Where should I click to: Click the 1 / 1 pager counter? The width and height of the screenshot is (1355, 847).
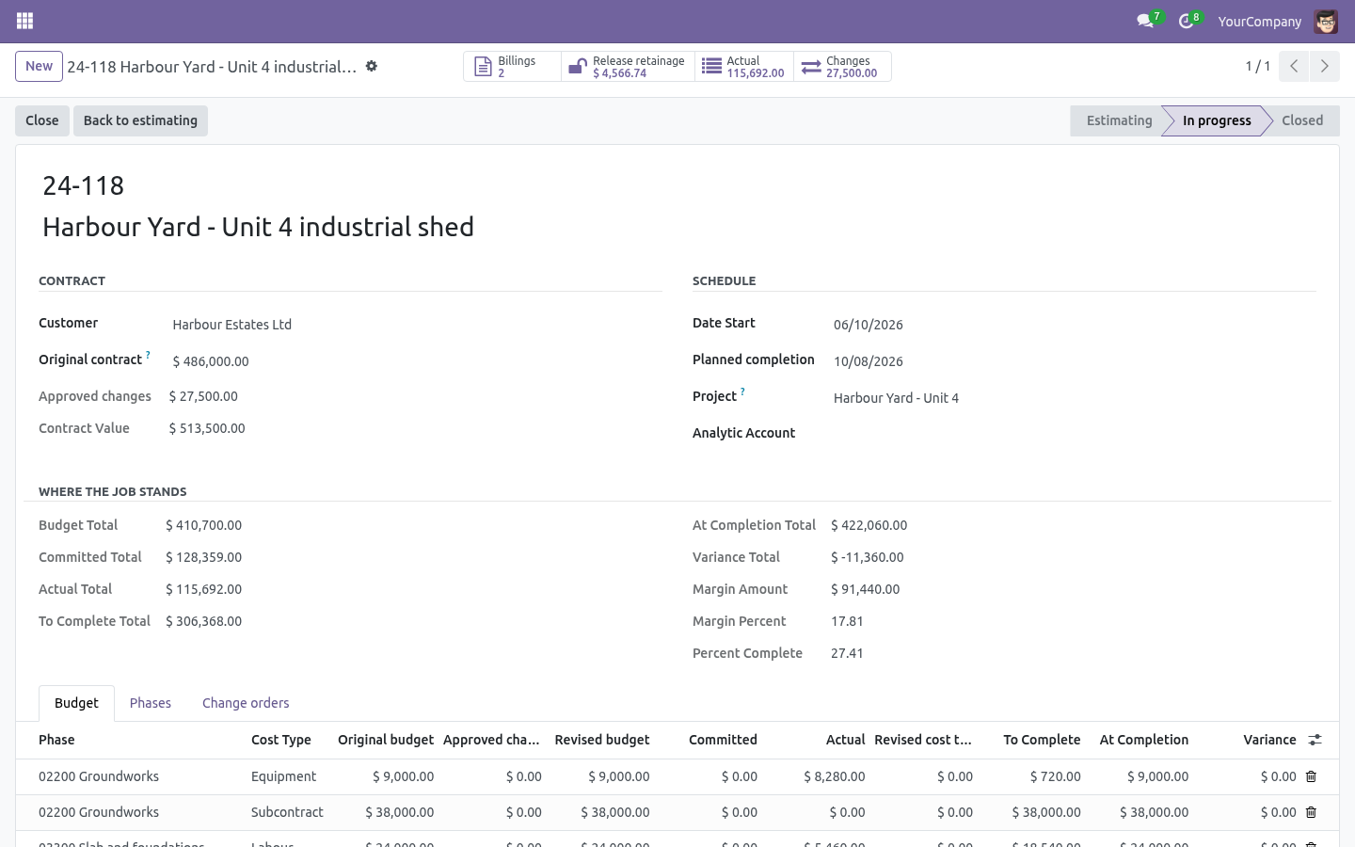pyautogui.click(x=1258, y=66)
